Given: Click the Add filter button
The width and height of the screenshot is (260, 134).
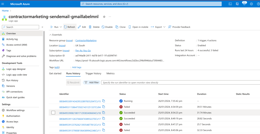Looking at the screenshot, I should coord(91,83).
